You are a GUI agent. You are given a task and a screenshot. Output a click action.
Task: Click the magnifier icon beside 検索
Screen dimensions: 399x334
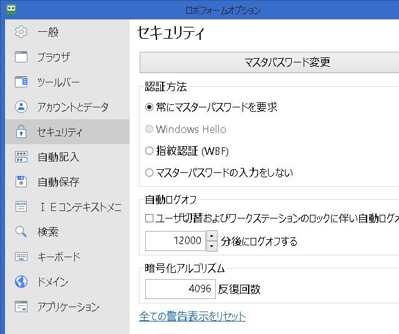[x=21, y=232]
